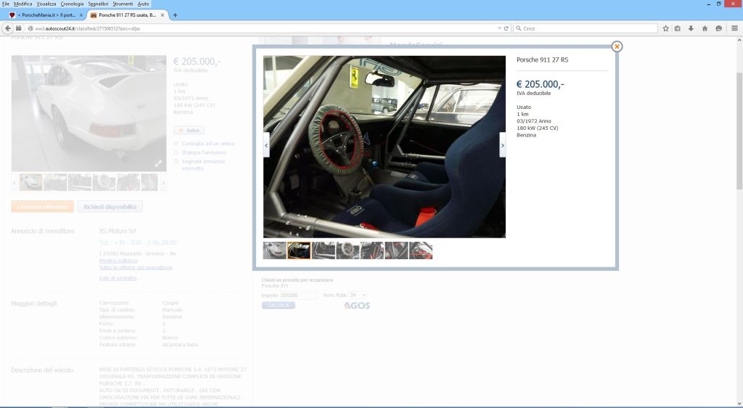Close the photo lightbox with the orange X

617,46
